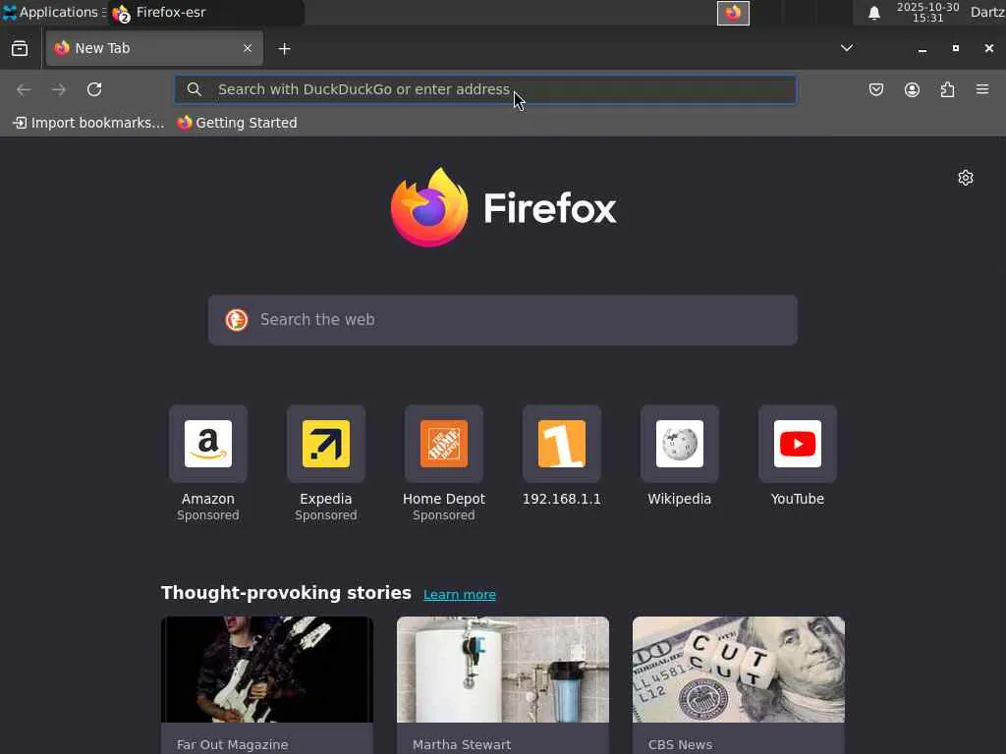
Task: Open new tab personalize gear icon
Action: 966,178
